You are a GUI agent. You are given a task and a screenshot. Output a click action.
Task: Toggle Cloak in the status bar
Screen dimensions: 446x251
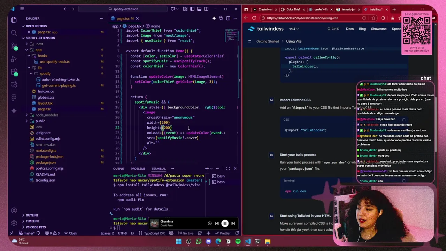[x=70, y=233]
